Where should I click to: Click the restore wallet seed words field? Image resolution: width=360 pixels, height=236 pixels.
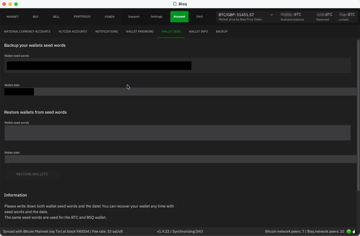click(178, 133)
